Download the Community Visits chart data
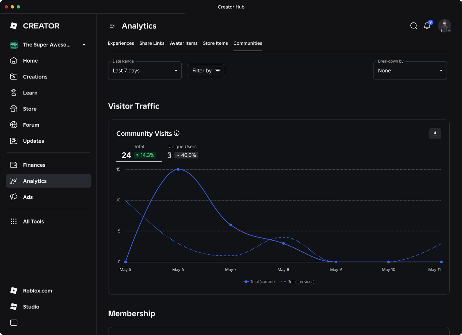 pos(435,133)
